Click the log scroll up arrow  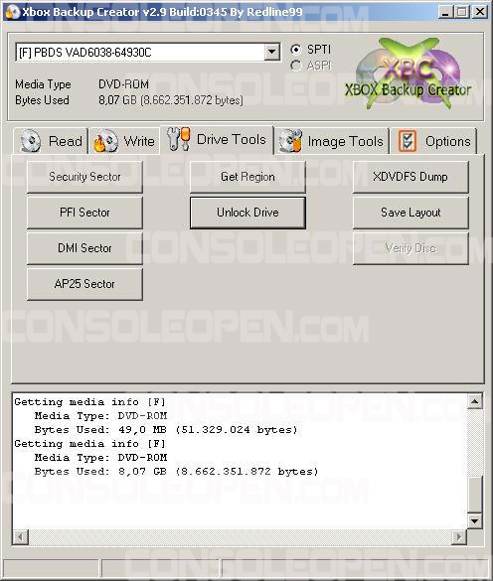pos(475,401)
